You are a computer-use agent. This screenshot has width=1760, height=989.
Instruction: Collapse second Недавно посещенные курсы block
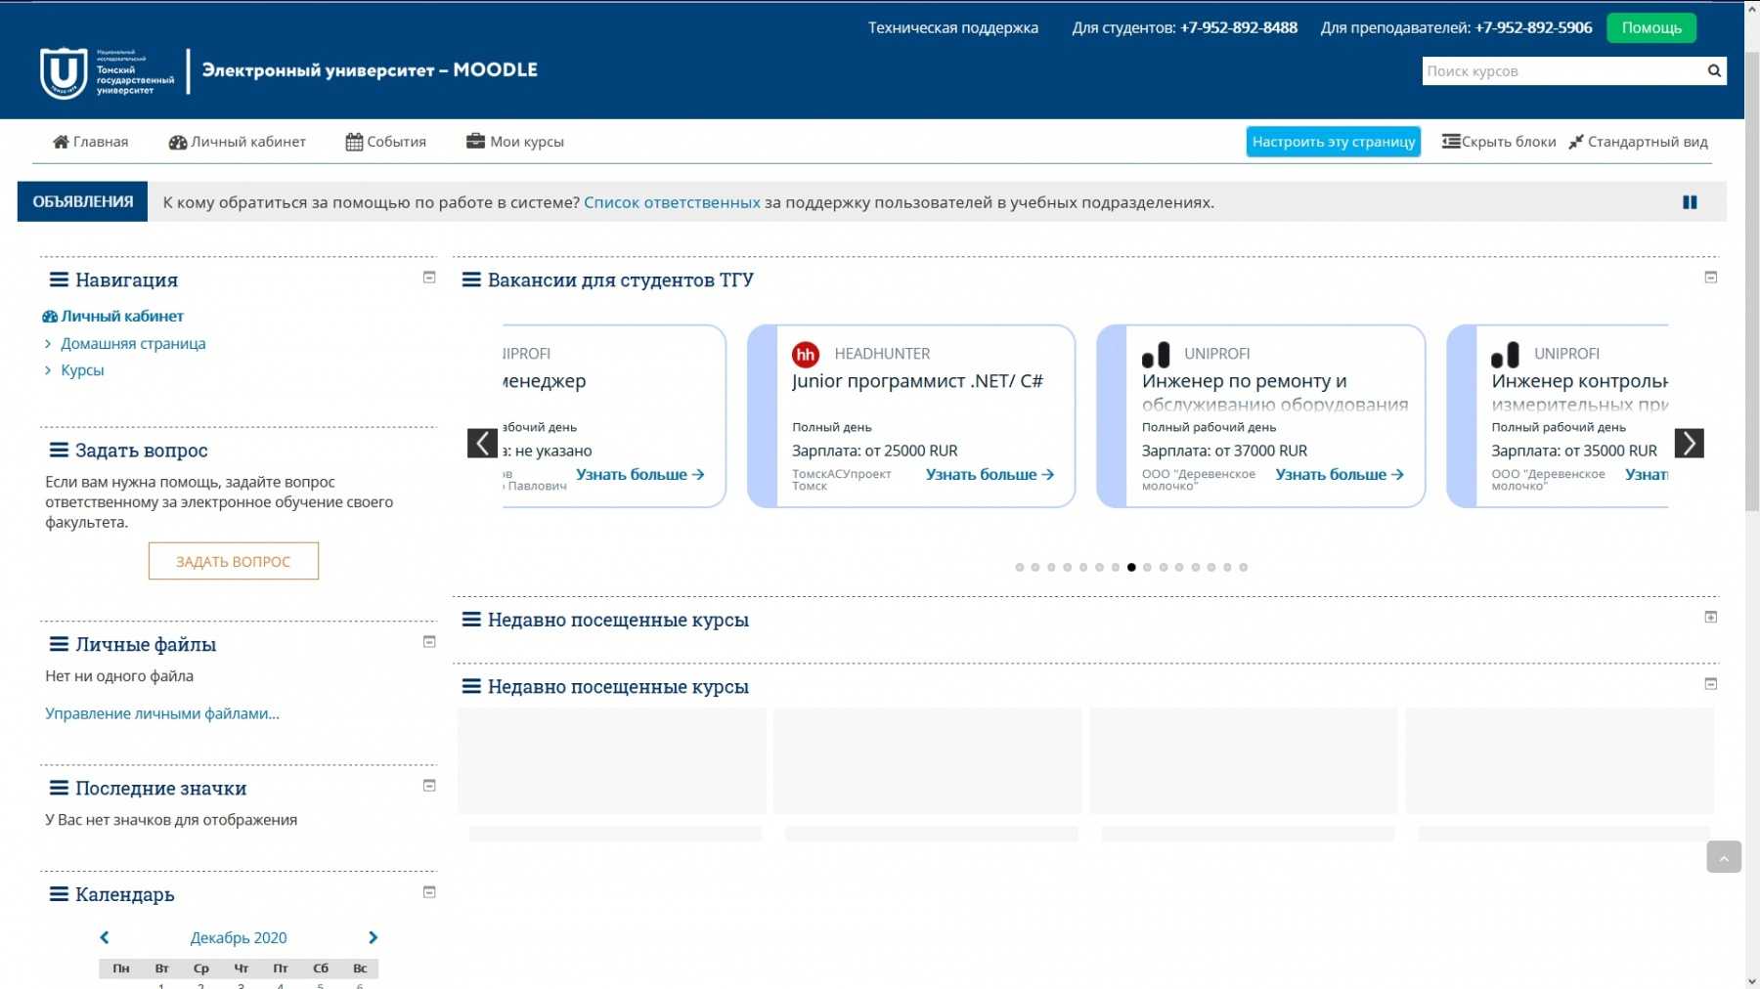click(1711, 684)
